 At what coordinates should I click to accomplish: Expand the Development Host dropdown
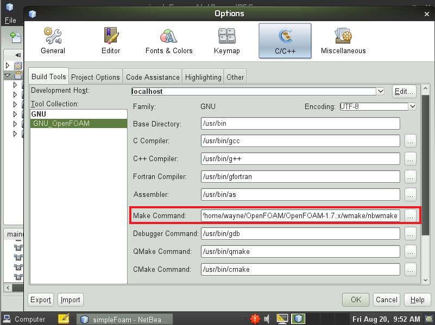[x=380, y=92]
